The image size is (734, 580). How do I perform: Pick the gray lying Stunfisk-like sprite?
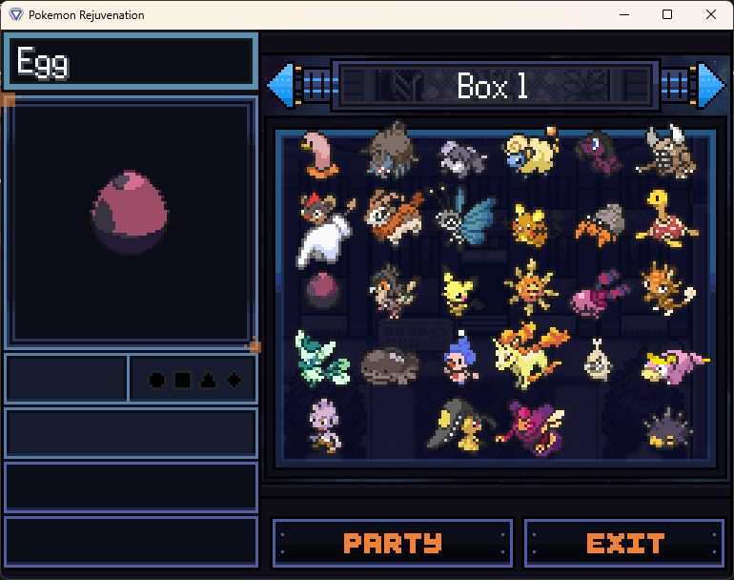click(391, 365)
